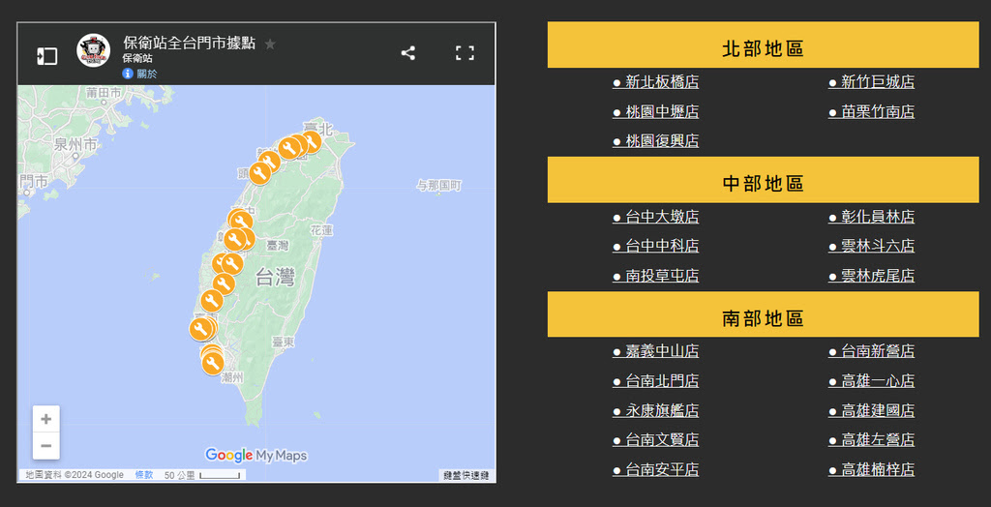Click the 臺東 label on the map
991x507 pixels.
coord(284,342)
